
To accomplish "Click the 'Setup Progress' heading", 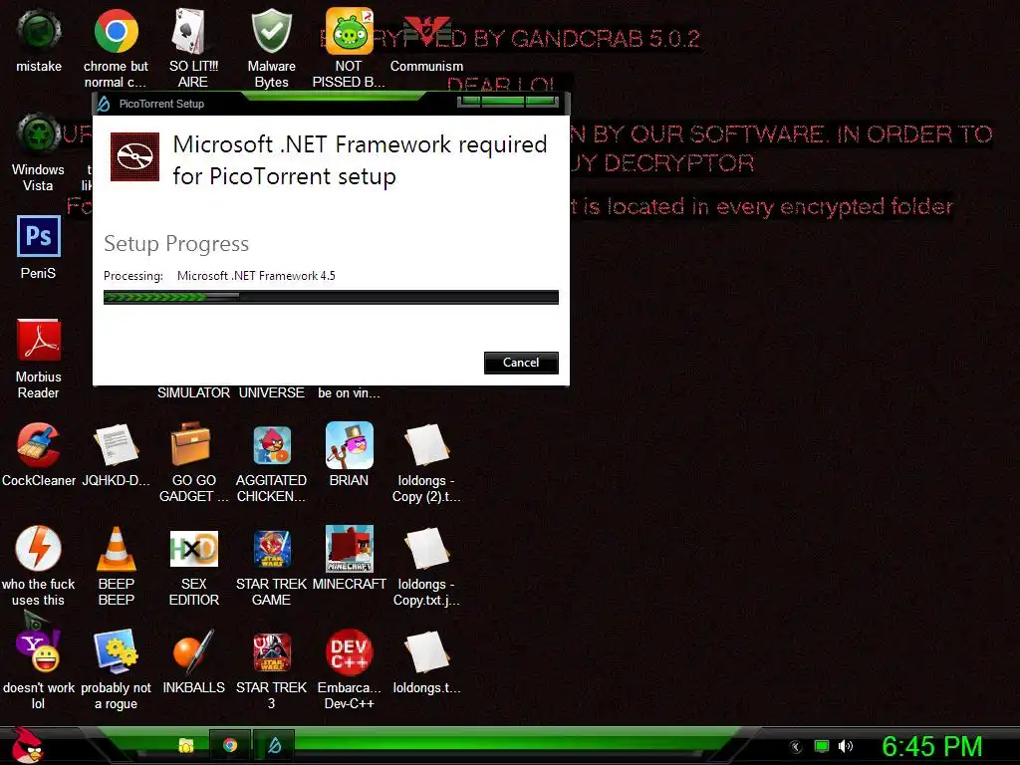I will (x=176, y=243).
